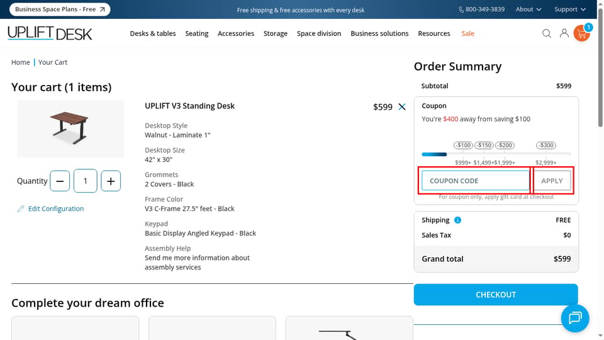Viewport: 604px width, 340px height.
Task: Remove the UPLIFT V3 Standing Desk item
Action: click(402, 107)
